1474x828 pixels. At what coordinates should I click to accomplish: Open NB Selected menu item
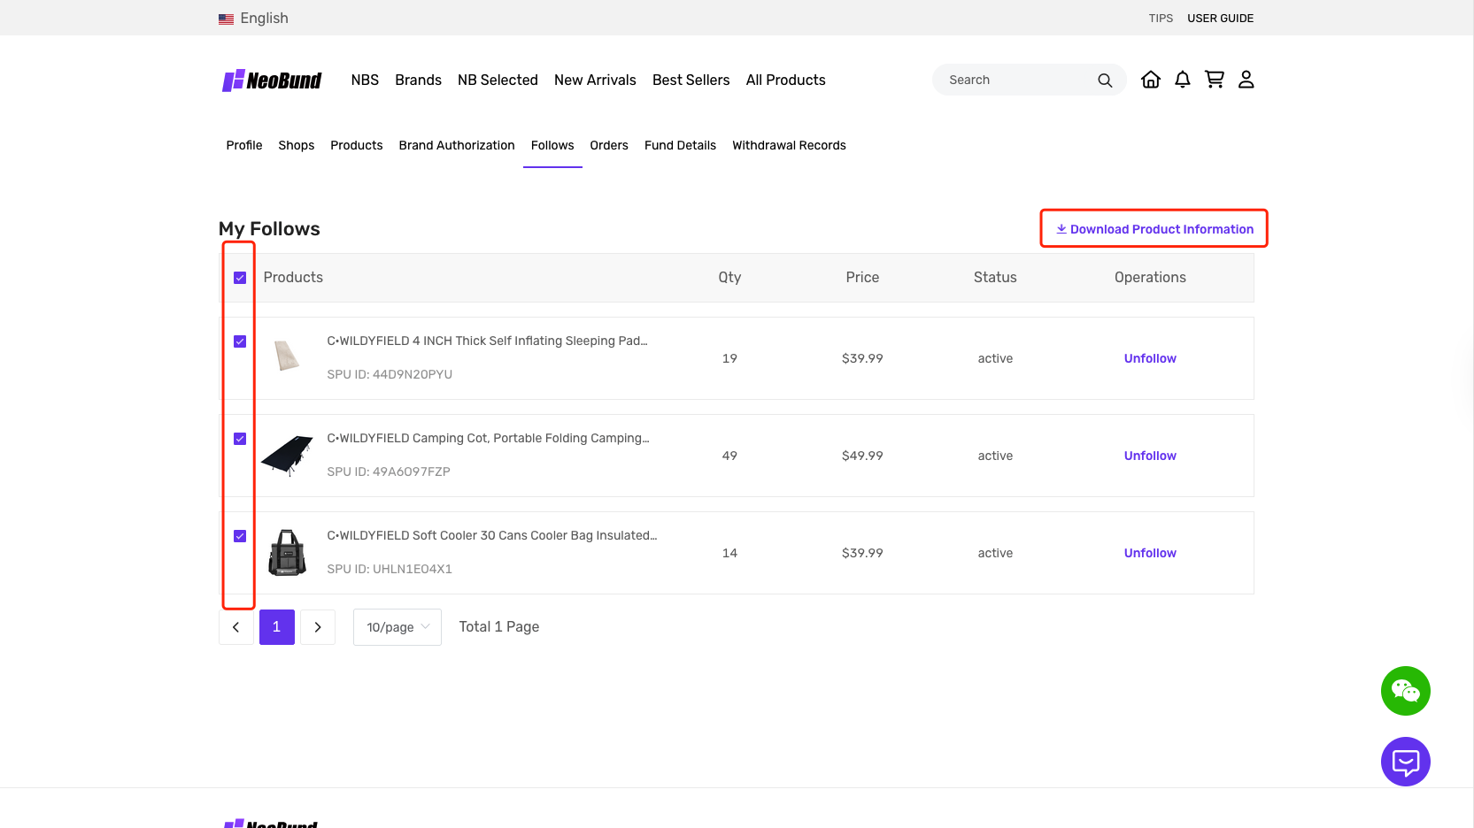click(498, 80)
